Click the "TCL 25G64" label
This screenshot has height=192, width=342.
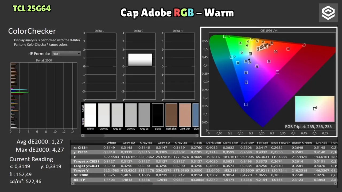[x=32, y=9]
